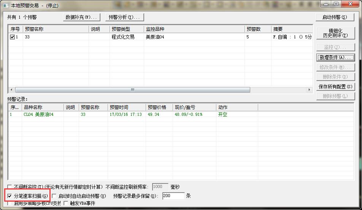
Task: Enable 不间断监控 checkbox
Action: 10,187
